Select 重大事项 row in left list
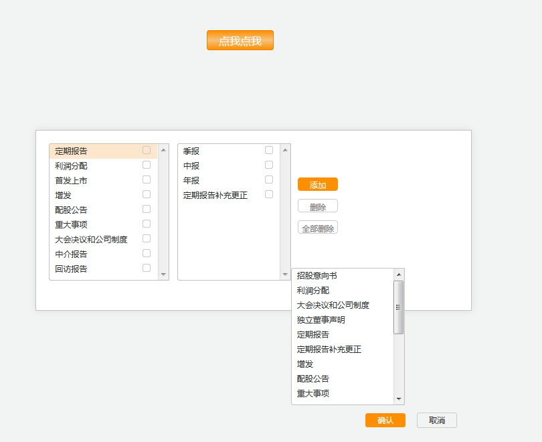This screenshot has width=542, height=442. pyautogui.click(x=72, y=224)
